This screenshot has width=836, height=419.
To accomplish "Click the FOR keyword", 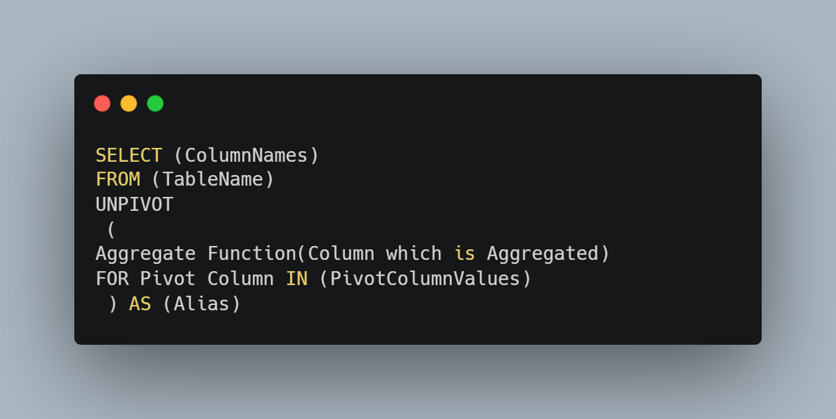I will coord(111,278).
